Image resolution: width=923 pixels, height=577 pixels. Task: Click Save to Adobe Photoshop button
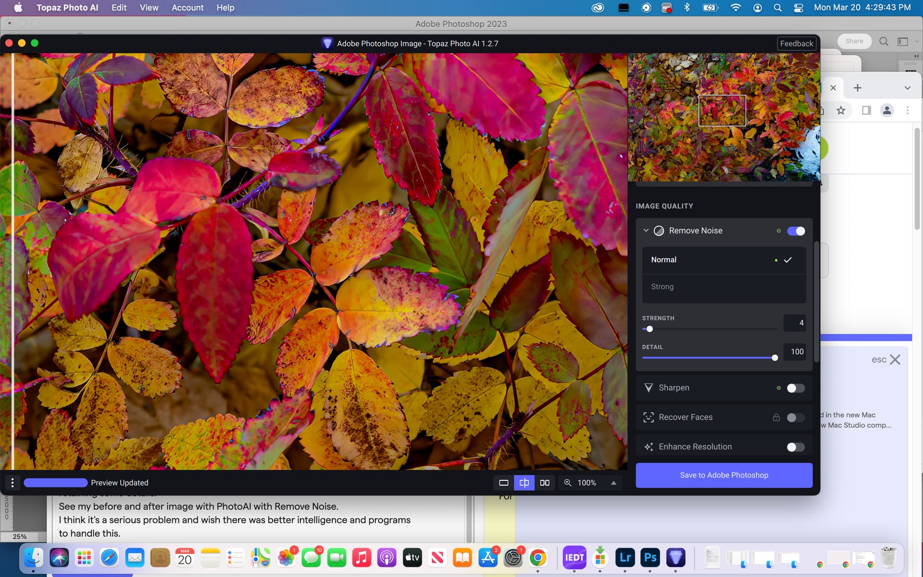click(x=723, y=475)
